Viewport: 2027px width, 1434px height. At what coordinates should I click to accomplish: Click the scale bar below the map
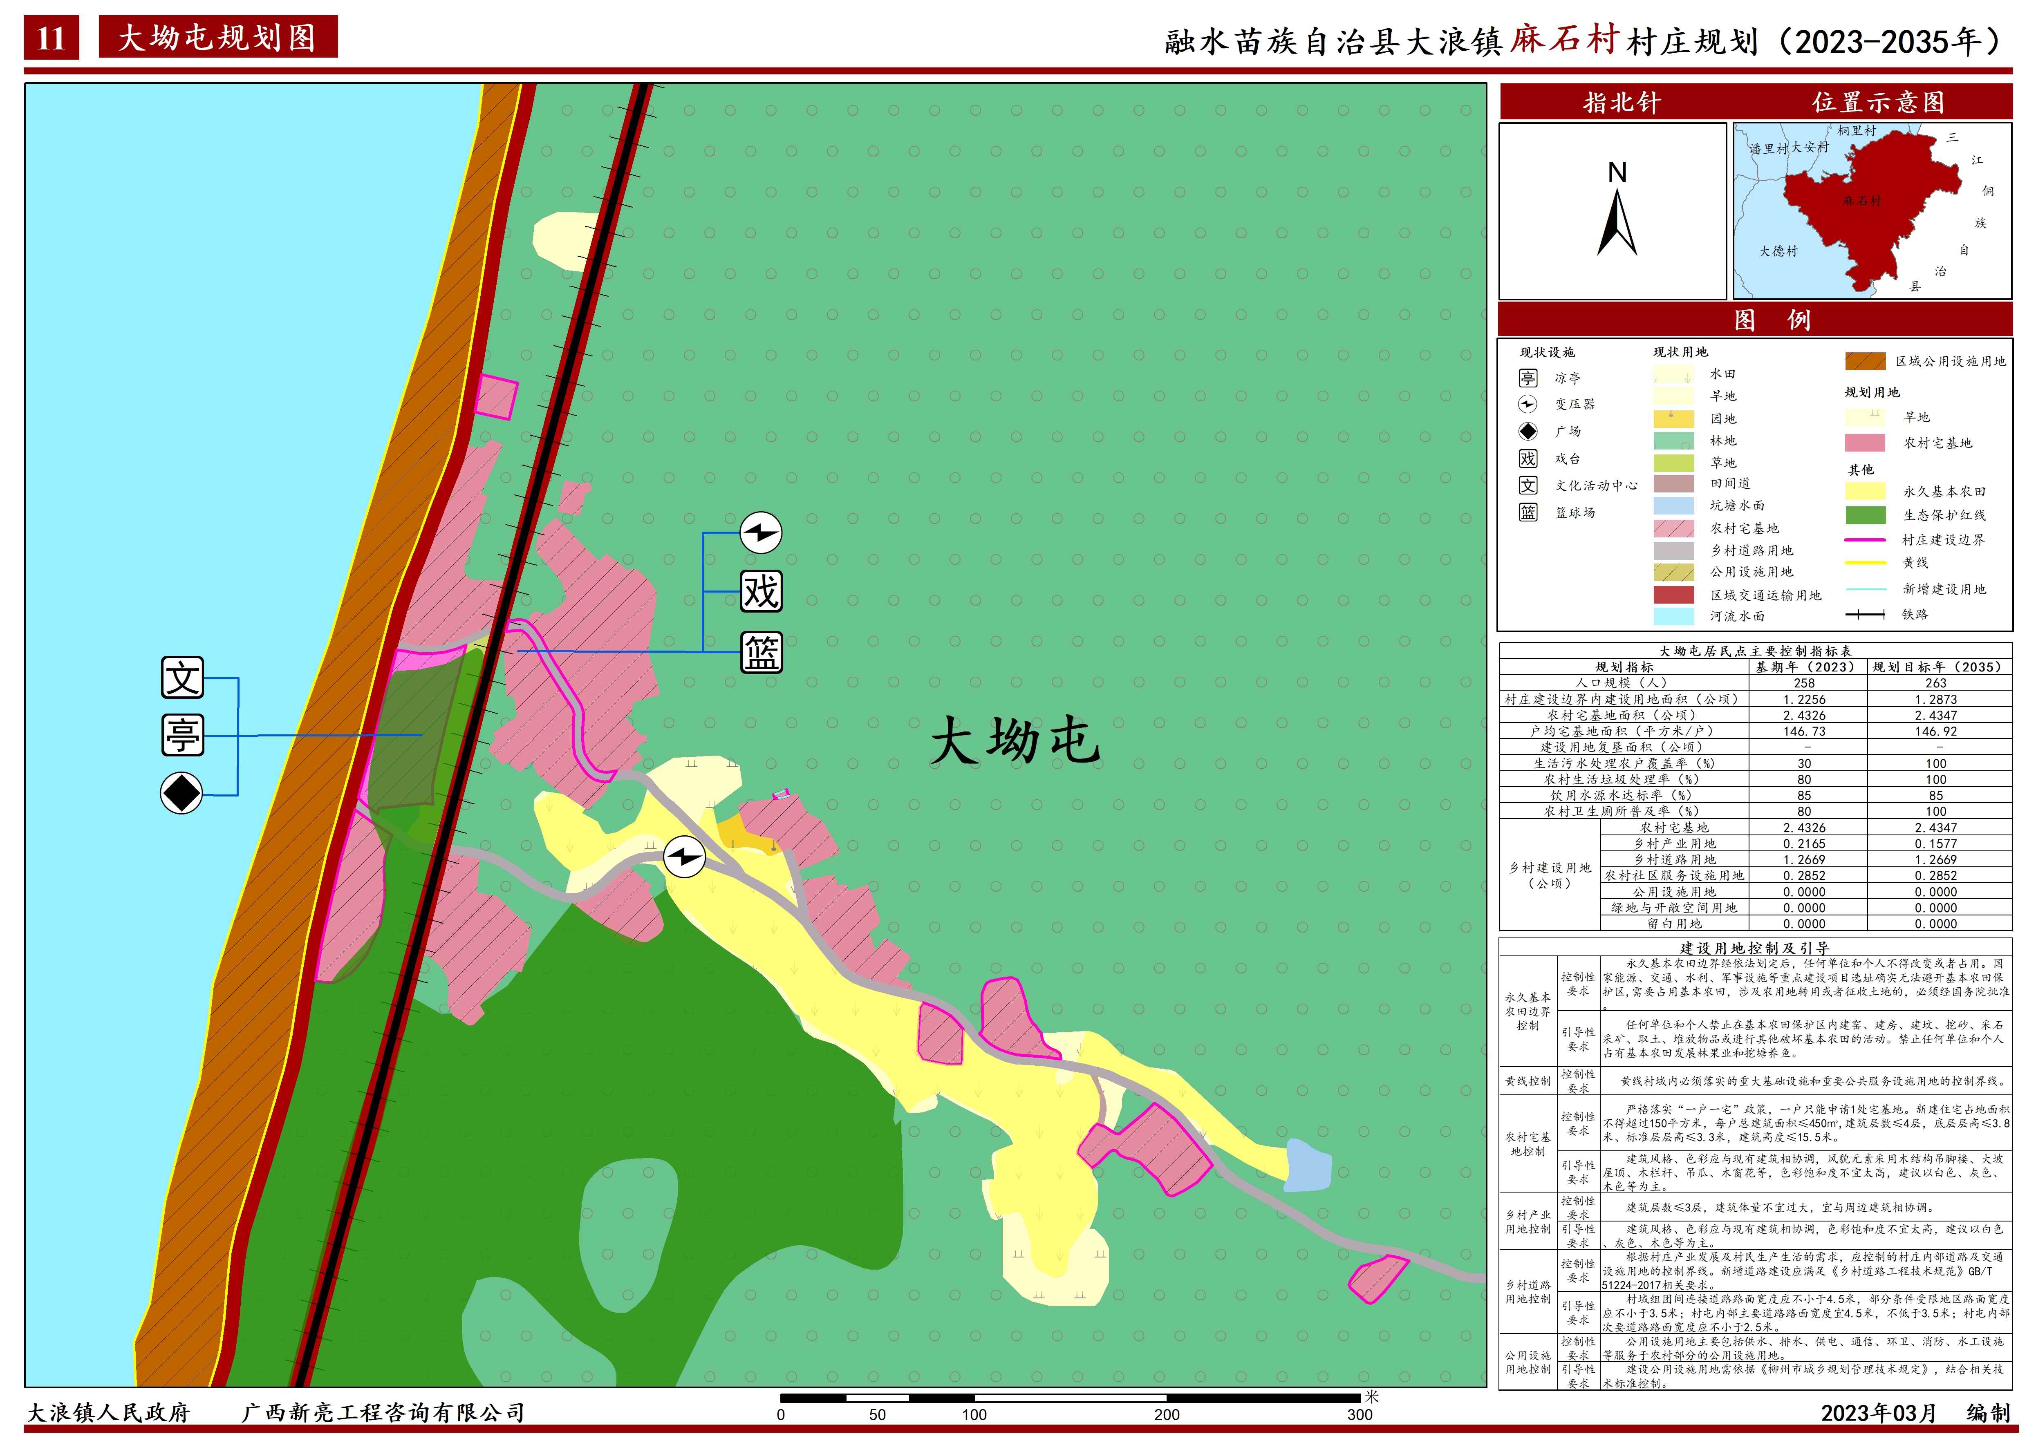pos(1070,1398)
